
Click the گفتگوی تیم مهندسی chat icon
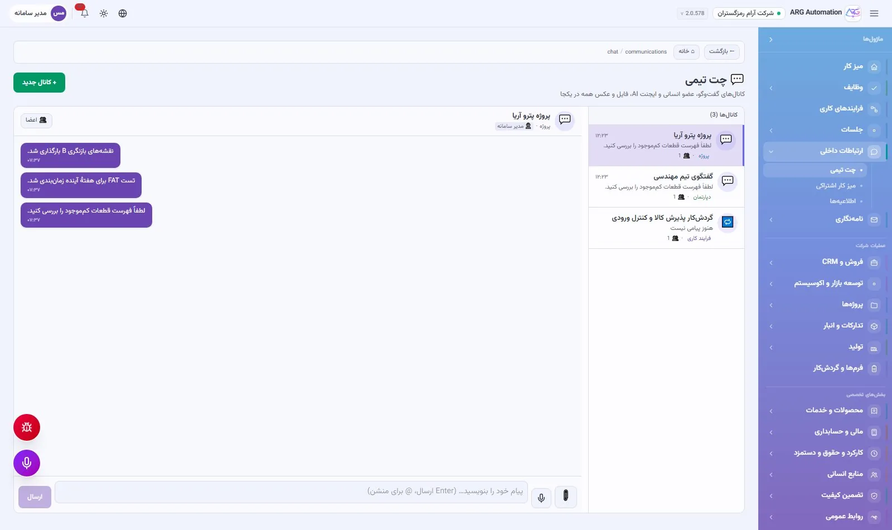(x=728, y=181)
